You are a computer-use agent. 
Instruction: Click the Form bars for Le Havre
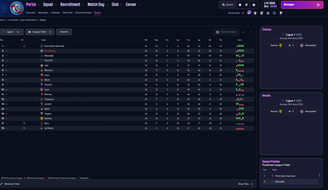pos(240,128)
